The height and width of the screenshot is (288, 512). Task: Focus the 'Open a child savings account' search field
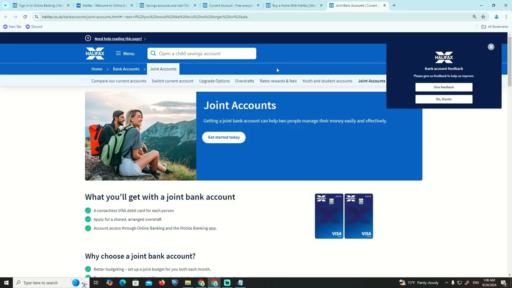click(x=202, y=54)
